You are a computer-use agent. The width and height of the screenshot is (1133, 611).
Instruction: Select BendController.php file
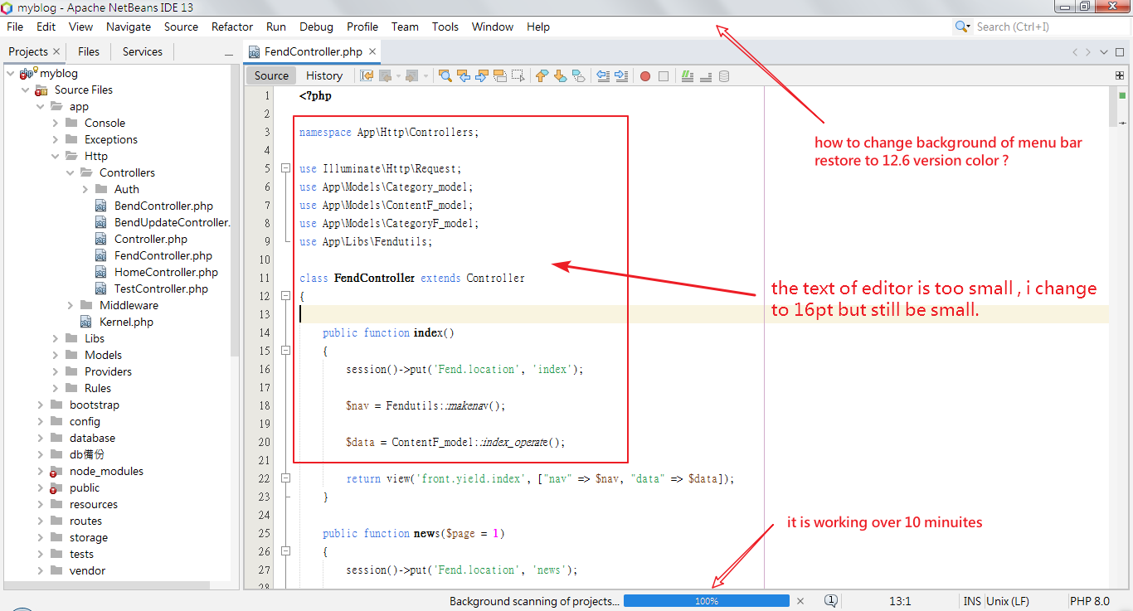pyautogui.click(x=163, y=206)
